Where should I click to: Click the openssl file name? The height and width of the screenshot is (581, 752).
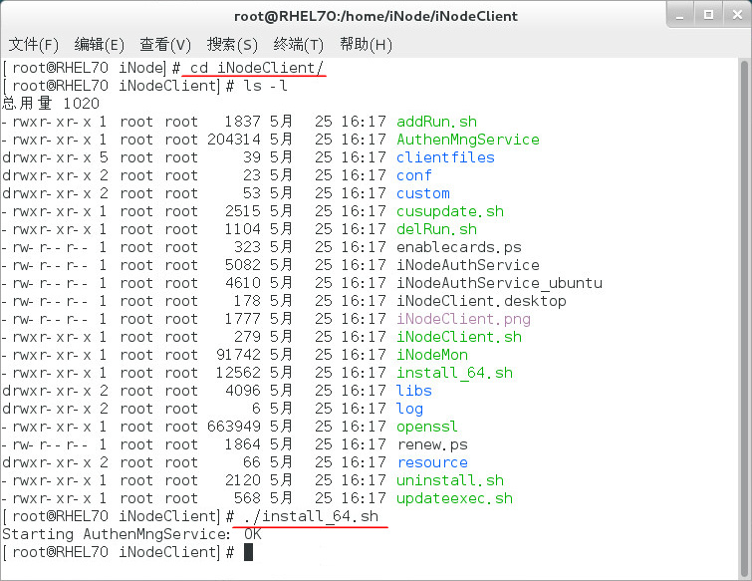(x=427, y=427)
